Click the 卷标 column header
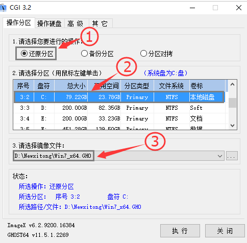Viewport: 247px width, 243px height. coord(208,86)
